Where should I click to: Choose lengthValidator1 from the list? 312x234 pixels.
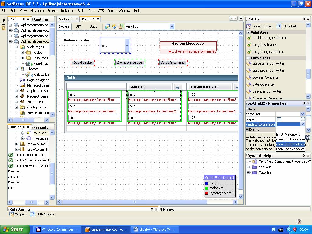click(290, 134)
